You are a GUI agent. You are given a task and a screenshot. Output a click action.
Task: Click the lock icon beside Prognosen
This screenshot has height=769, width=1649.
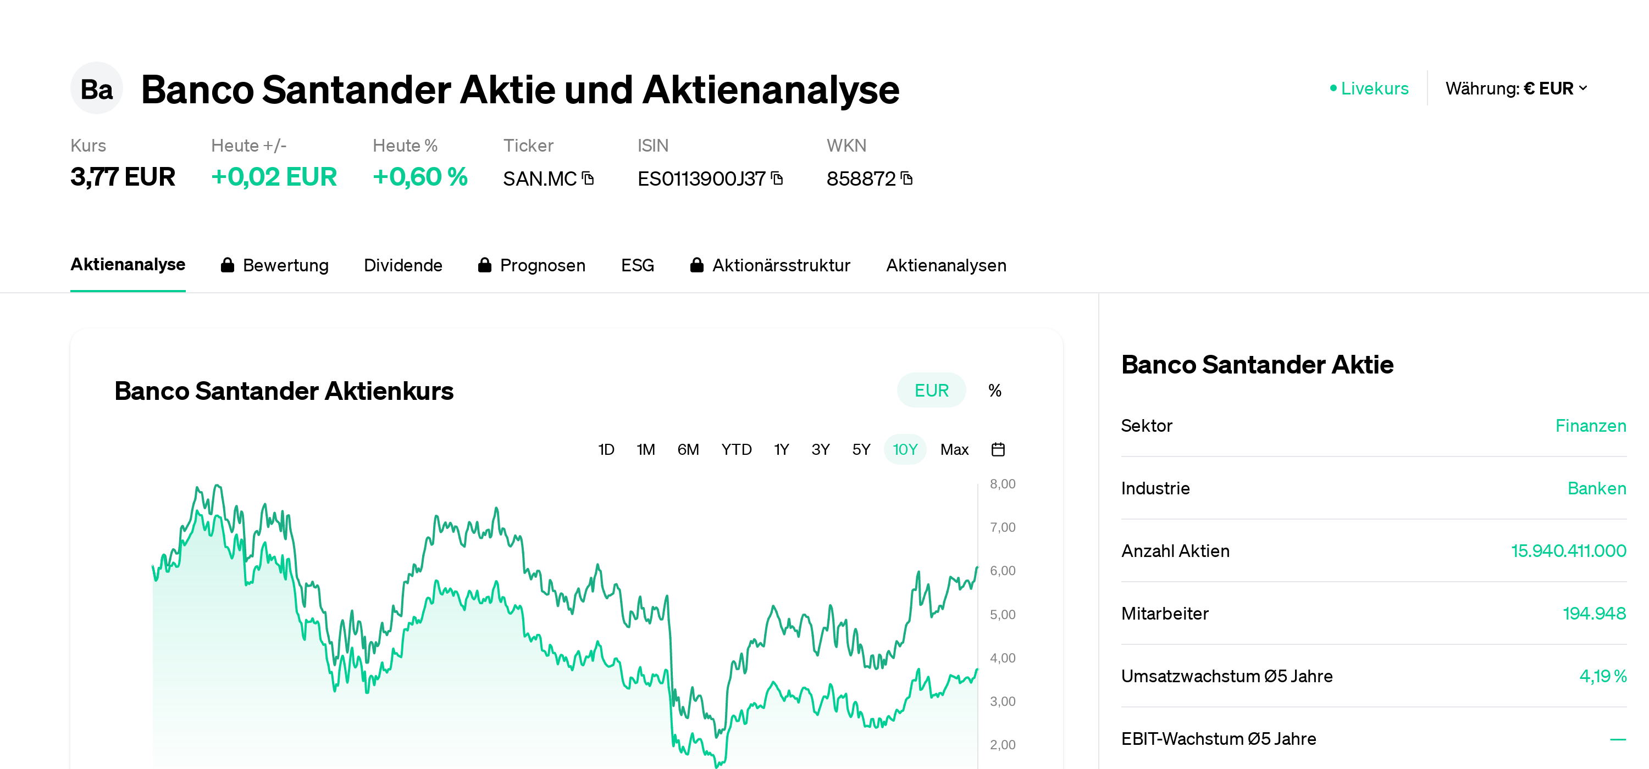coord(485,265)
